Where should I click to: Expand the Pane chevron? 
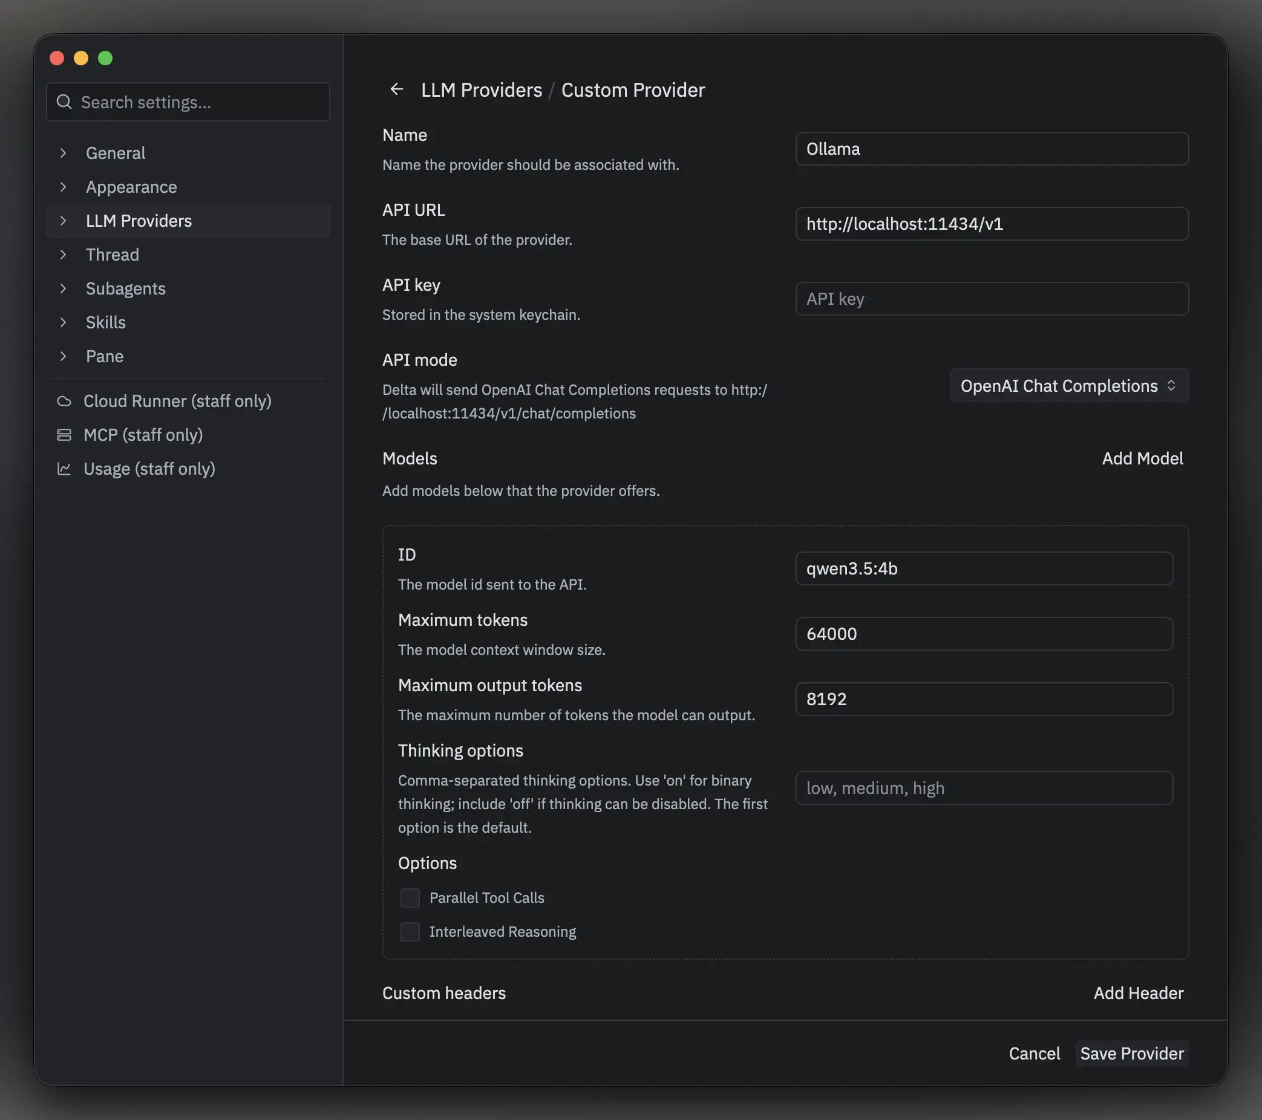click(x=63, y=357)
